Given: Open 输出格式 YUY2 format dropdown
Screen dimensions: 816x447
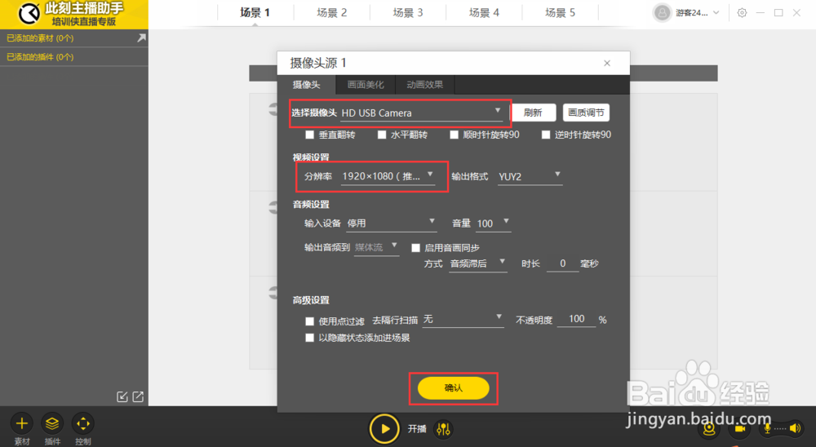Looking at the screenshot, I should 530,176.
